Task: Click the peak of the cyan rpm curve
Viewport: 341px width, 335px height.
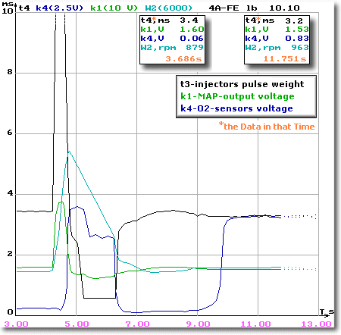Action: click(69, 151)
